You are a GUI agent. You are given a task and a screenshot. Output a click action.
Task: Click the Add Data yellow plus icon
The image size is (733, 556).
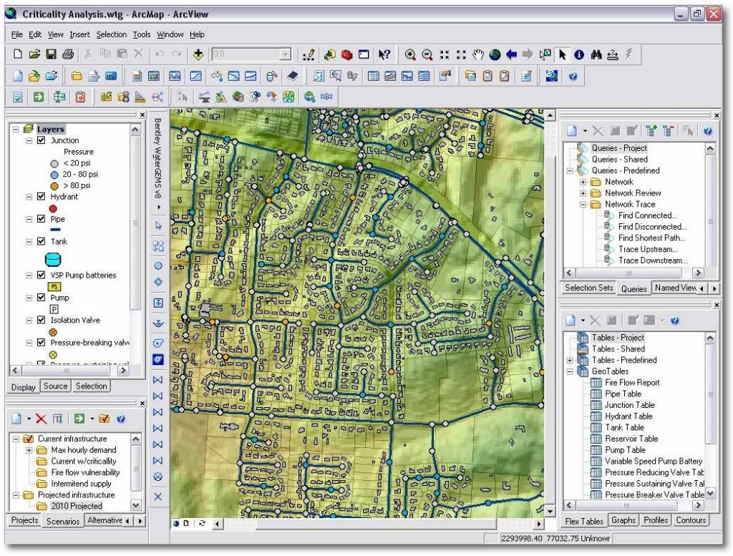tap(198, 54)
